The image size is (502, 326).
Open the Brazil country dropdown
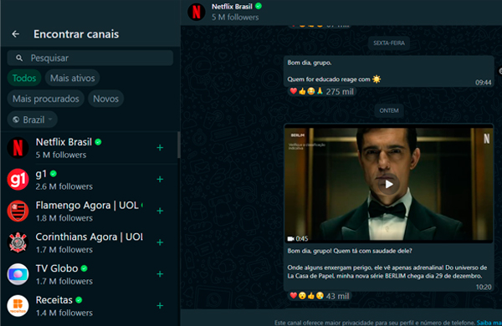(x=33, y=120)
